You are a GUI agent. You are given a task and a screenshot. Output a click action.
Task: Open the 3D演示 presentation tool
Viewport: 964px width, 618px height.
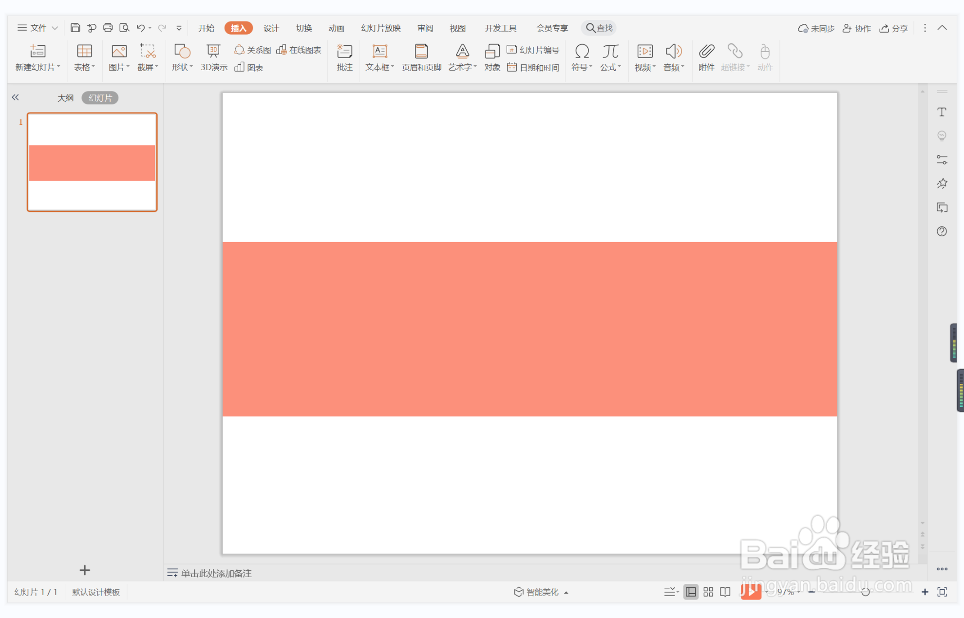tap(213, 52)
